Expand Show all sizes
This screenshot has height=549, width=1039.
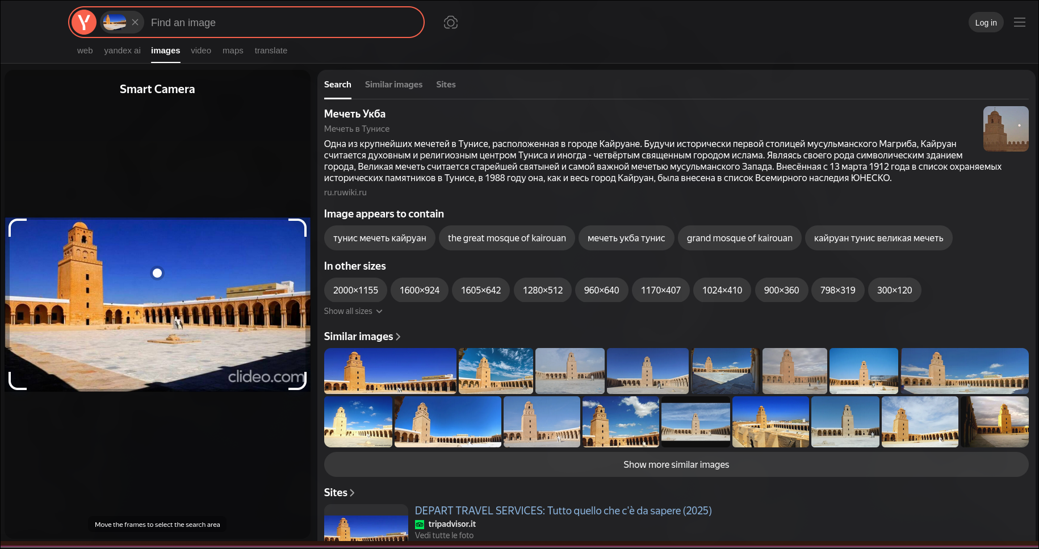(x=353, y=311)
